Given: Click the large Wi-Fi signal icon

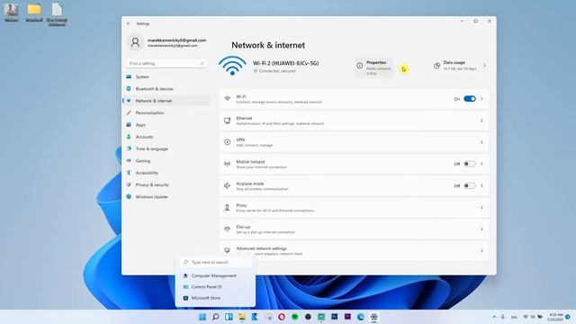Looking at the screenshot, I should point(232,66).
